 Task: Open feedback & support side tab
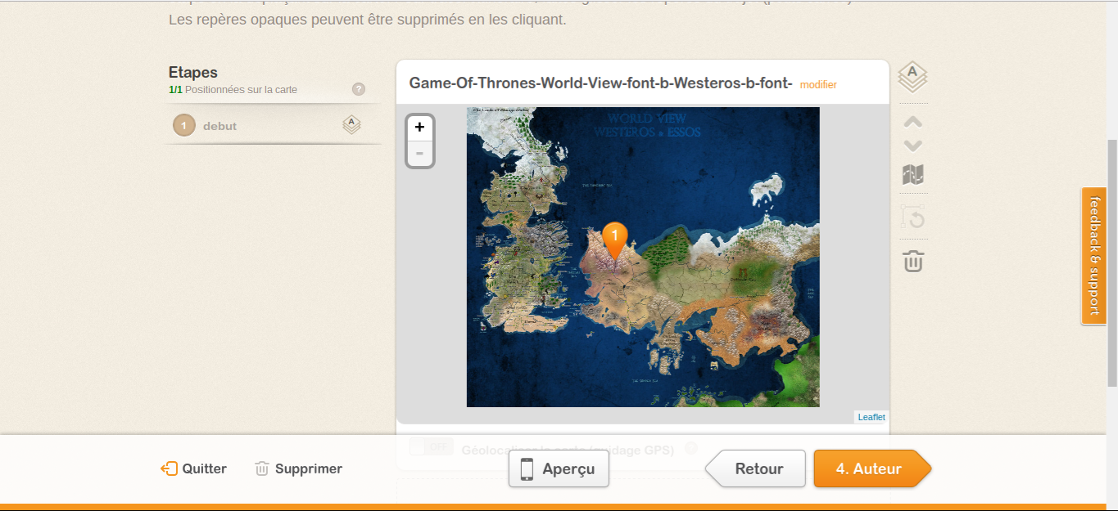coord(1093,256)
